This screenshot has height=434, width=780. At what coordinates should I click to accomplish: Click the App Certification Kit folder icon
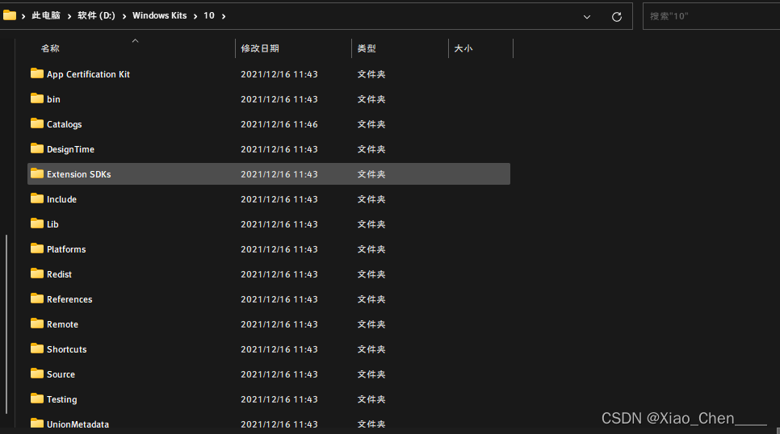(x=37, y=73)
